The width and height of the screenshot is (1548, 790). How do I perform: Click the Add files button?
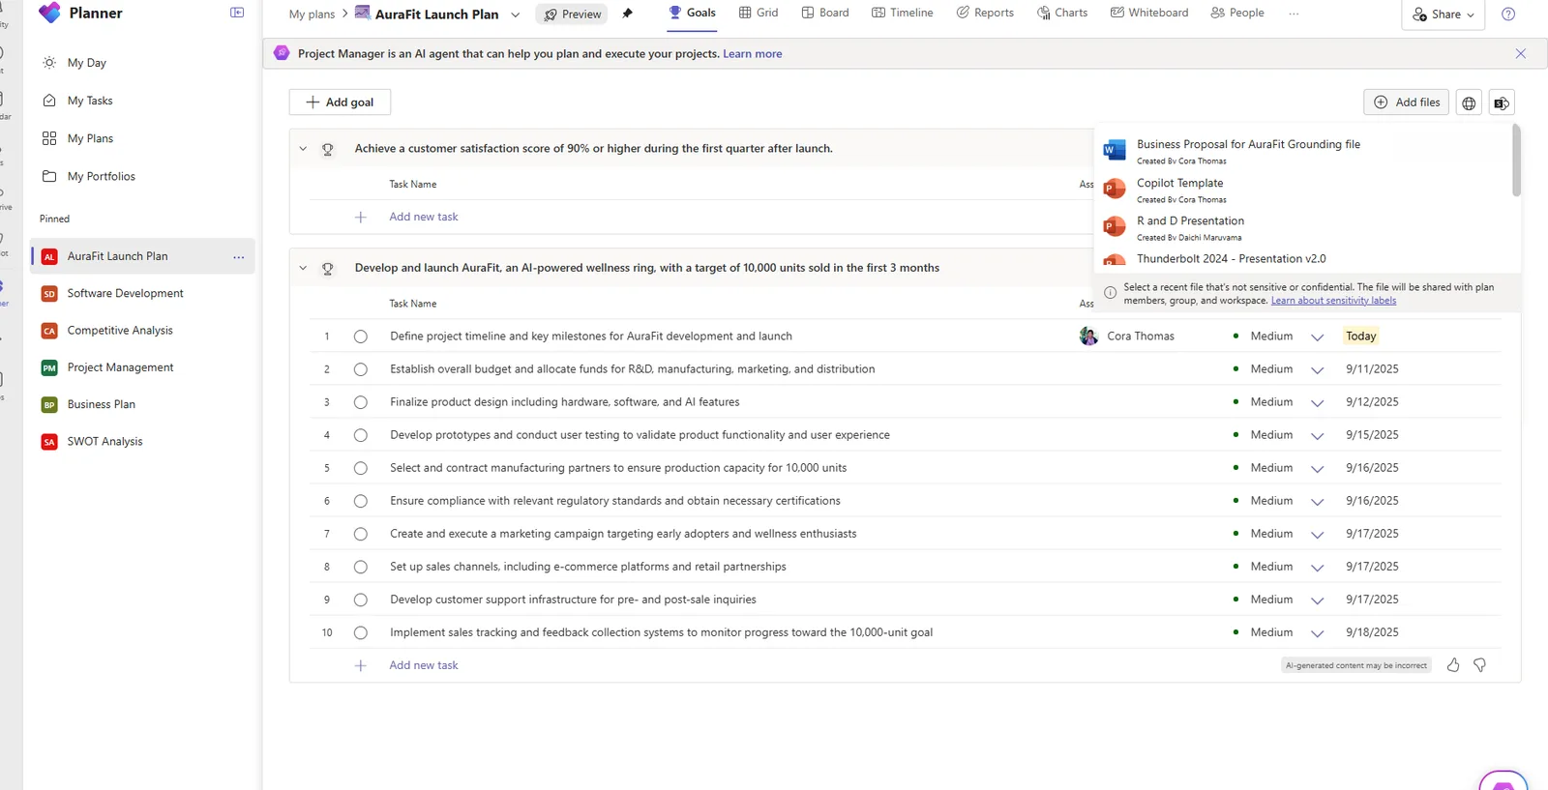point(1407,102)
